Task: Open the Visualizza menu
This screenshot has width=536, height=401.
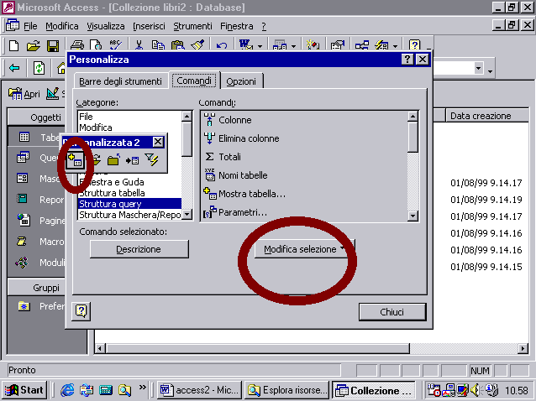Action: (x=106, y=26)
